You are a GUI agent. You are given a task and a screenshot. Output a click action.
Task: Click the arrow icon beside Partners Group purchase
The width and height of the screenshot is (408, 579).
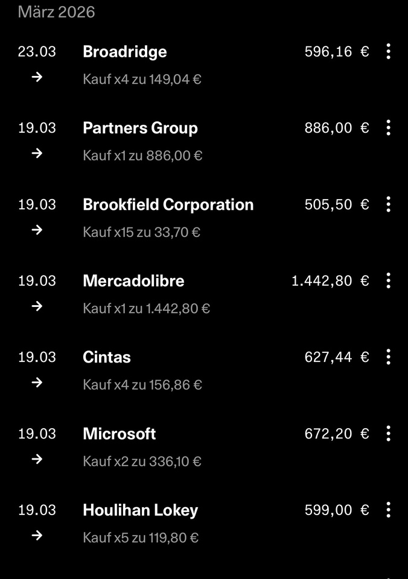(37, 154)
